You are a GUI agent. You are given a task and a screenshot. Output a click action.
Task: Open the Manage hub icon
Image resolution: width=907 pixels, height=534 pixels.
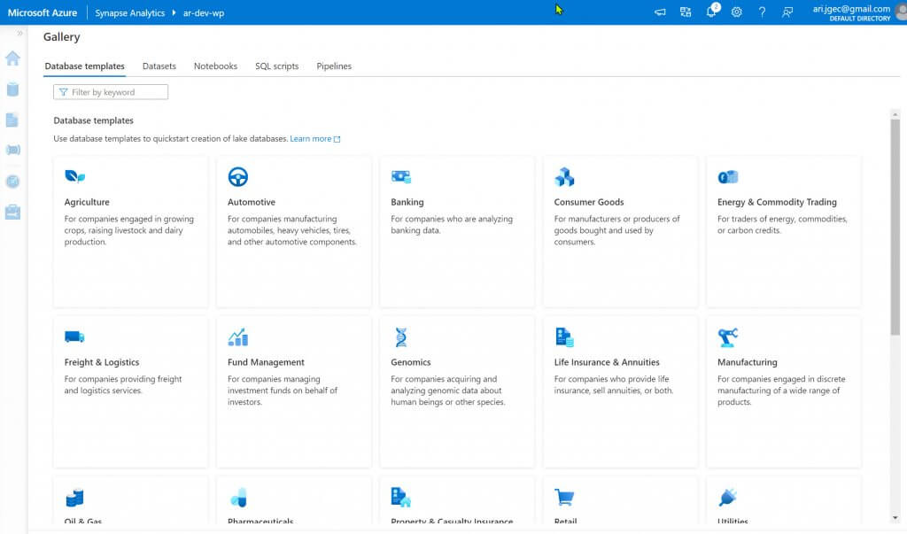coord(12,210)
